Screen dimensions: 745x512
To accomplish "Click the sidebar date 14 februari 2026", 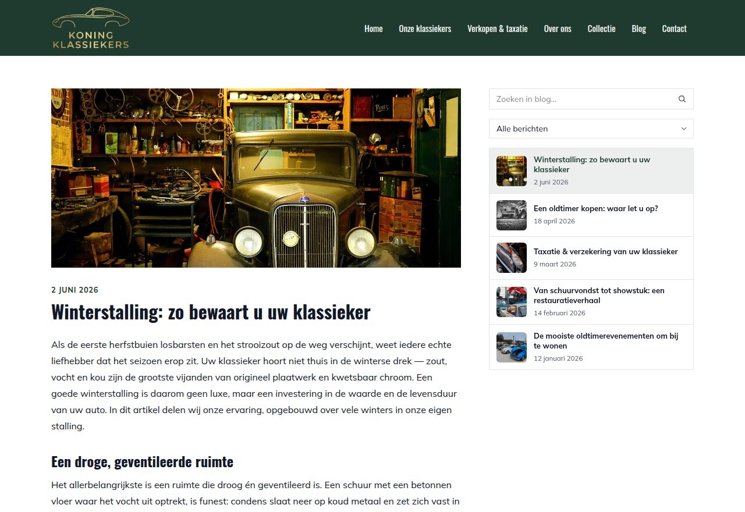I will point(559,313).
